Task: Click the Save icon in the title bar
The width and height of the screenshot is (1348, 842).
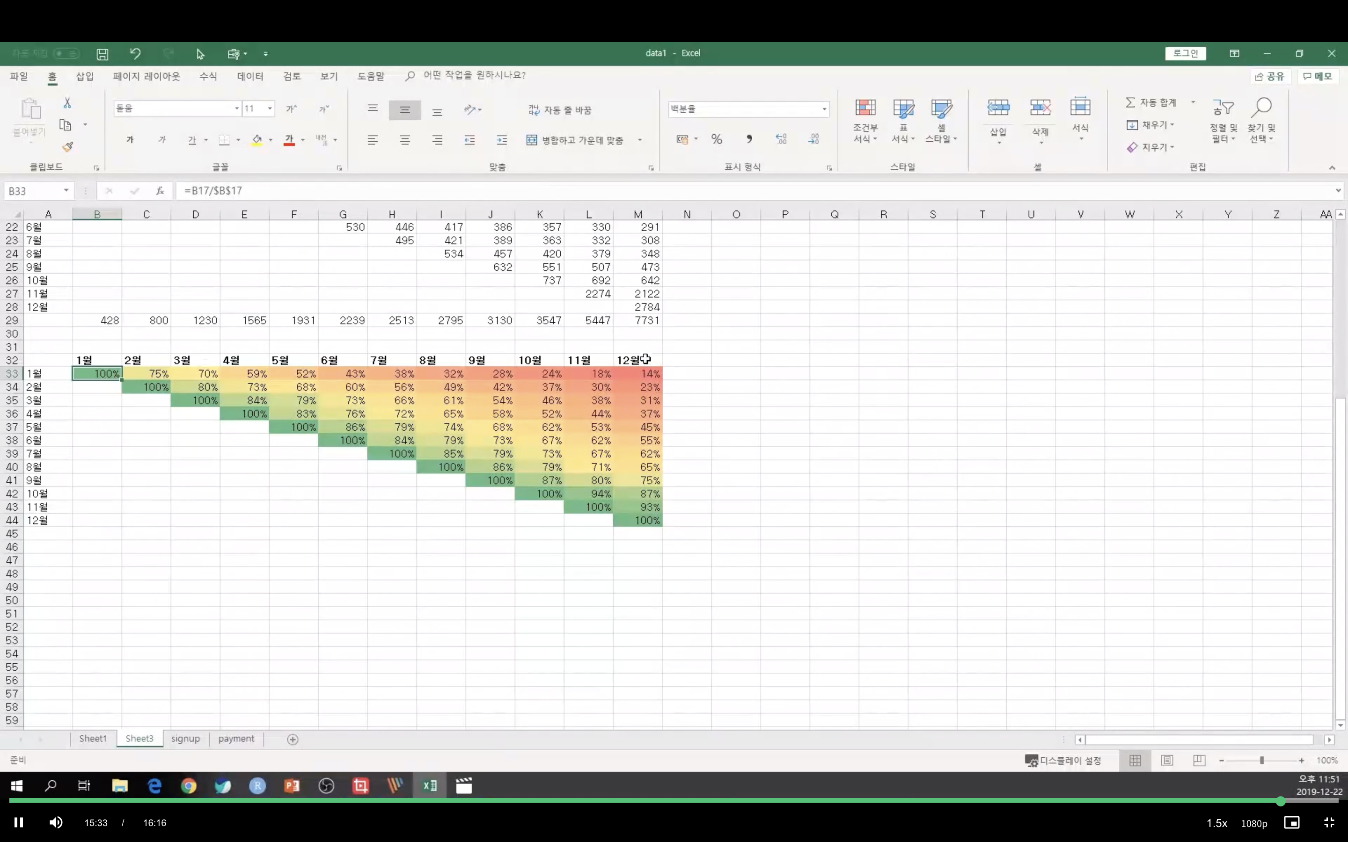Action: (103, 54)
